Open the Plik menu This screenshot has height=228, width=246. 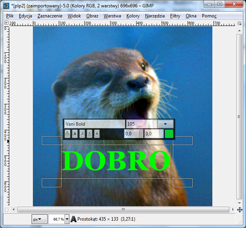coord(10,16)
